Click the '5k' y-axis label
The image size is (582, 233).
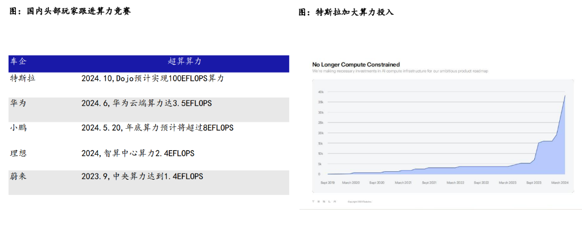(319, 164)
